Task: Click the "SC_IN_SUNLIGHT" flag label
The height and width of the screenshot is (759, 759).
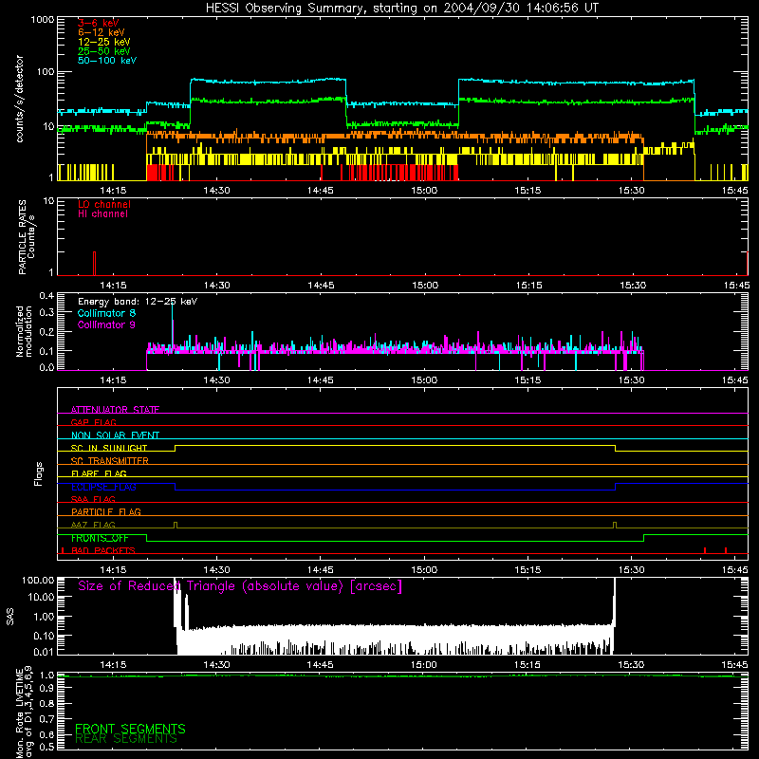Action: coord(109,448)
